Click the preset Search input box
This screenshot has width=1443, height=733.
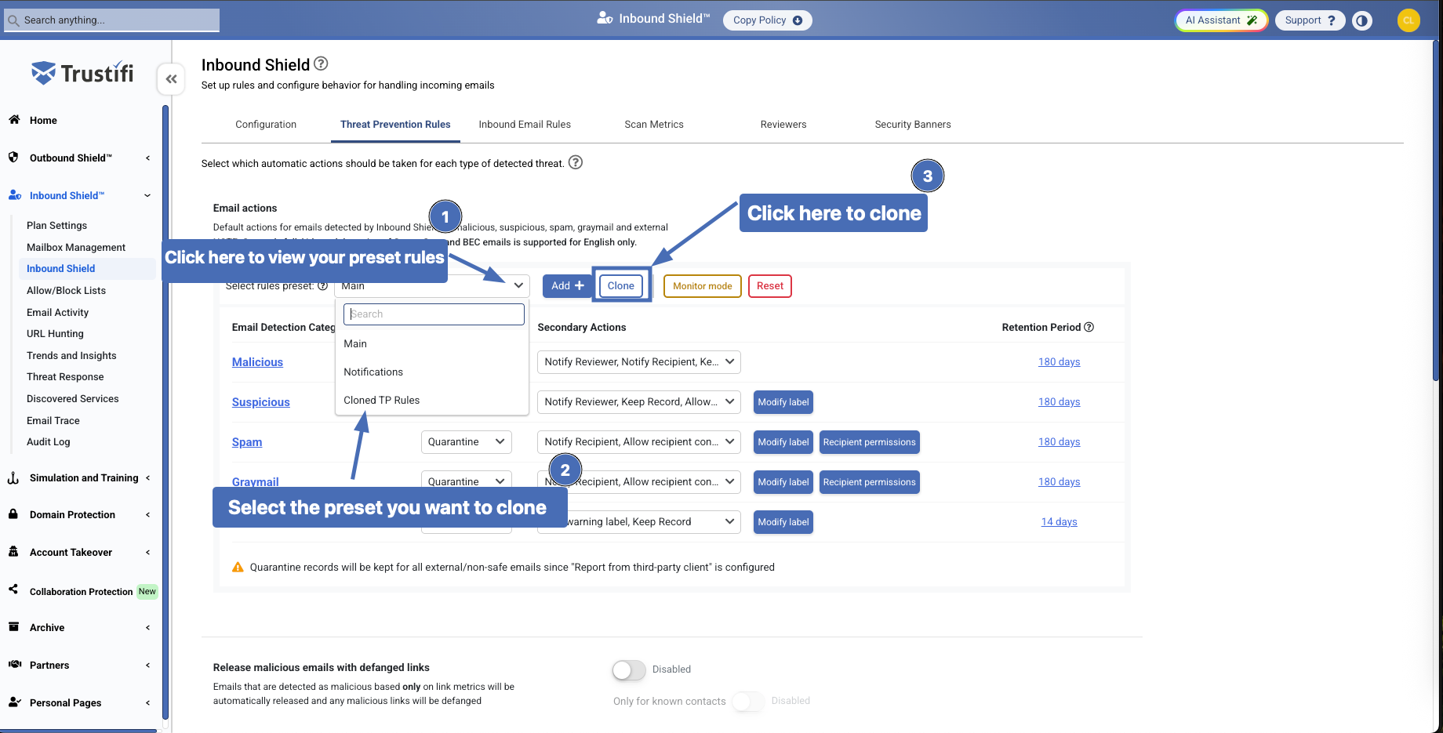[x=434, y=314]
